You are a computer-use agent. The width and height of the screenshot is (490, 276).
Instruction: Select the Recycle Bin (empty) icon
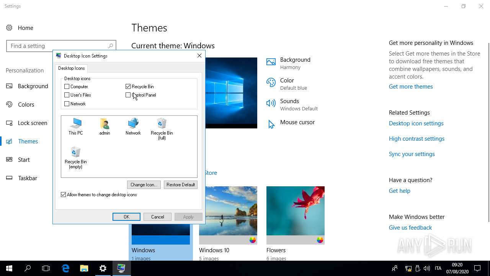tap(76, 158)
